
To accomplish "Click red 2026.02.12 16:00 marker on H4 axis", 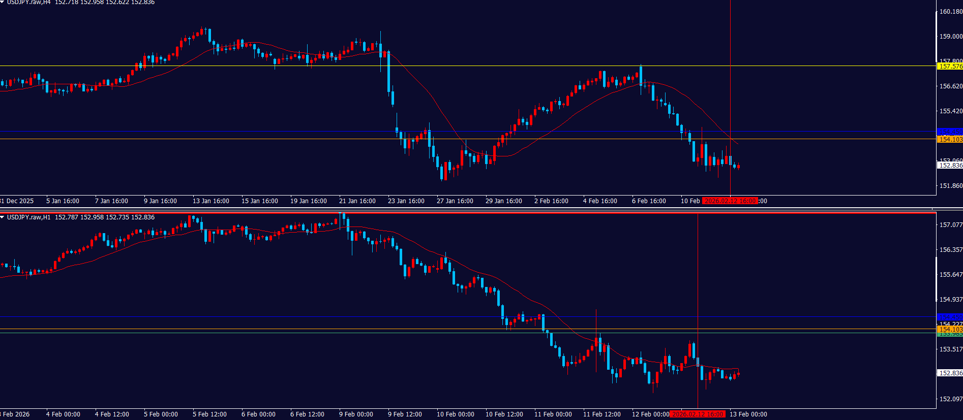I will click(x=730, y=201).
